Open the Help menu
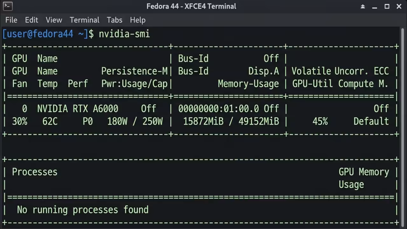The width and height of the screenshot is (407, 229). (138, 20)
